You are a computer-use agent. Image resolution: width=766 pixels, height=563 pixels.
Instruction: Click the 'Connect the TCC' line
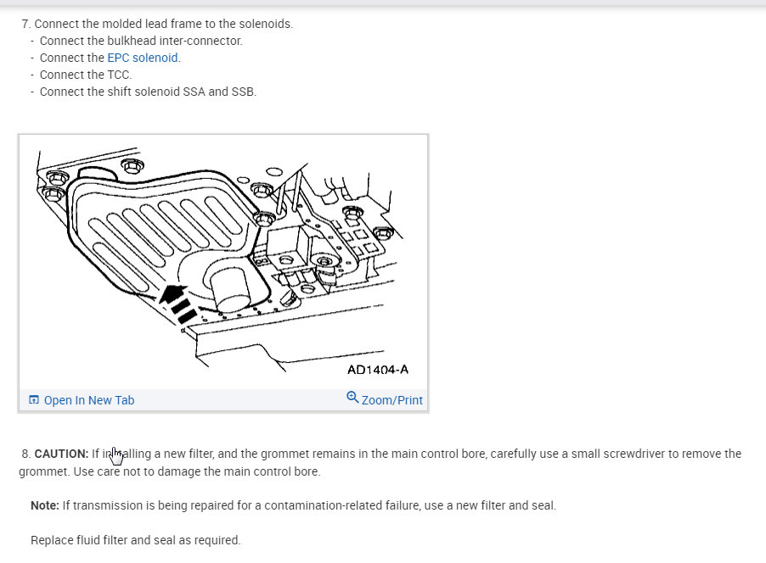(x=86, y=75)
